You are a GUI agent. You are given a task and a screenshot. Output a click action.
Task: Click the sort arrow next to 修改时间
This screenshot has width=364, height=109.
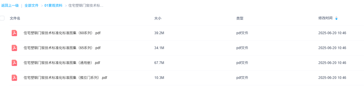tap(336, 18)
